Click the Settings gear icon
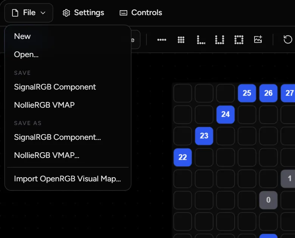Viewport: 295px width, 238px height. tap(66, 13)
